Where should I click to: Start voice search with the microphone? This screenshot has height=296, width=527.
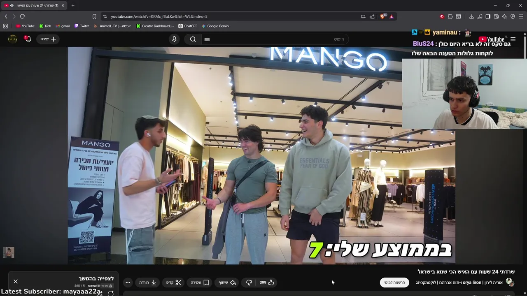pos(174,39)
